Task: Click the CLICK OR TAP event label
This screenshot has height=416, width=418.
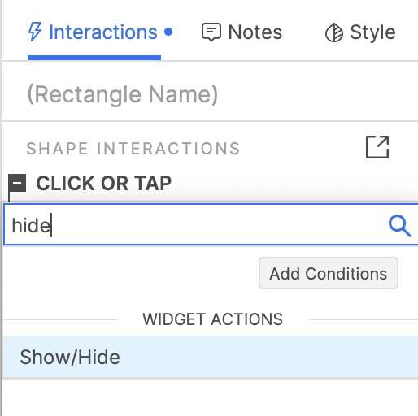Action: pos(104,184)
